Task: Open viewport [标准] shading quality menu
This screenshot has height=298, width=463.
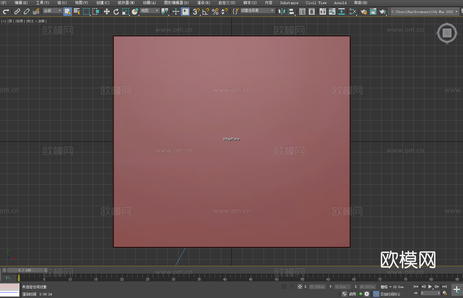Action: click(20, 21)
